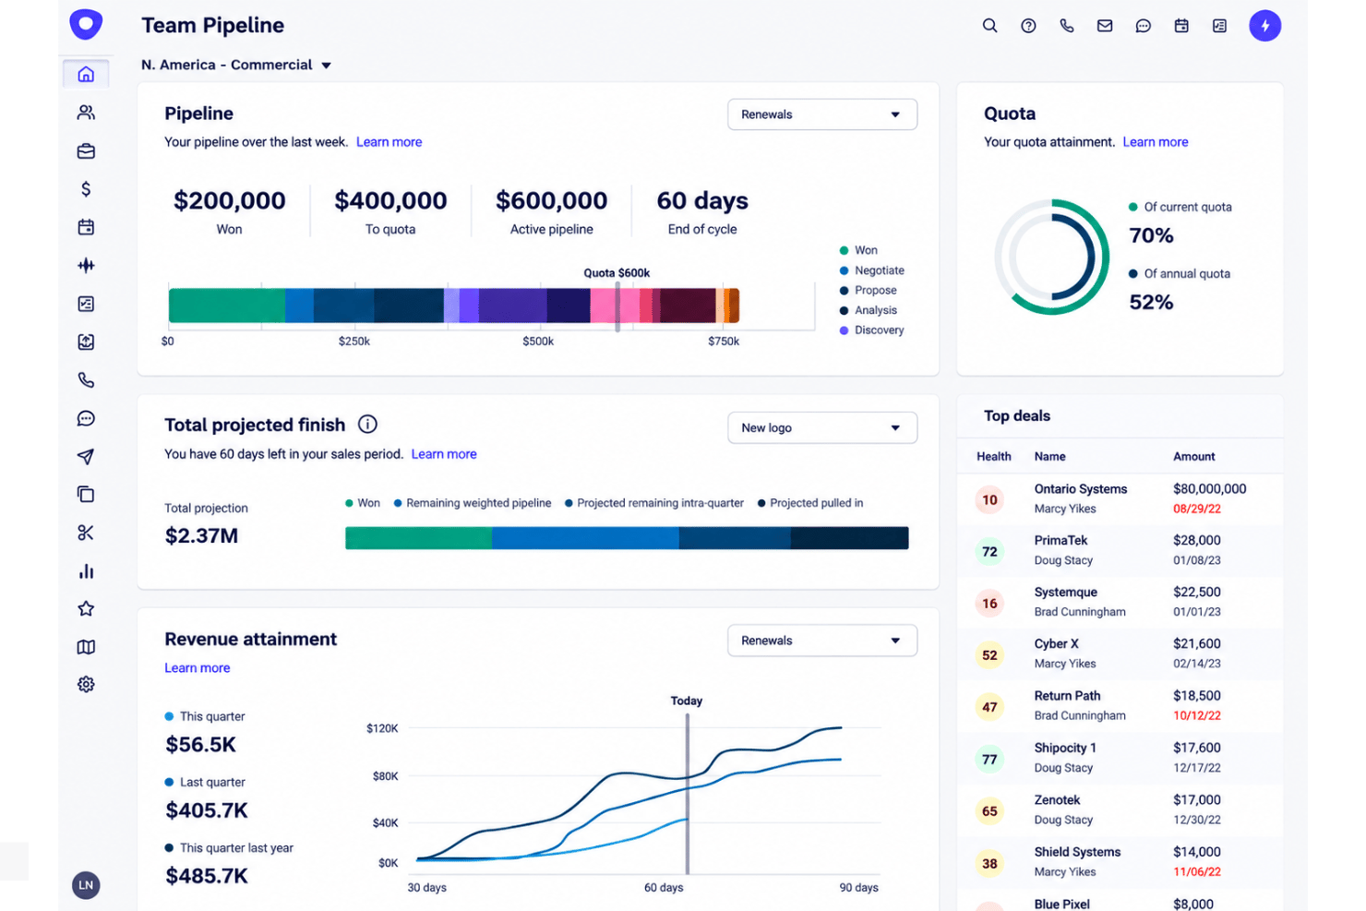Sort by Name column header
This screenshot has width=1366, height=911.
tap(1050, 457)
